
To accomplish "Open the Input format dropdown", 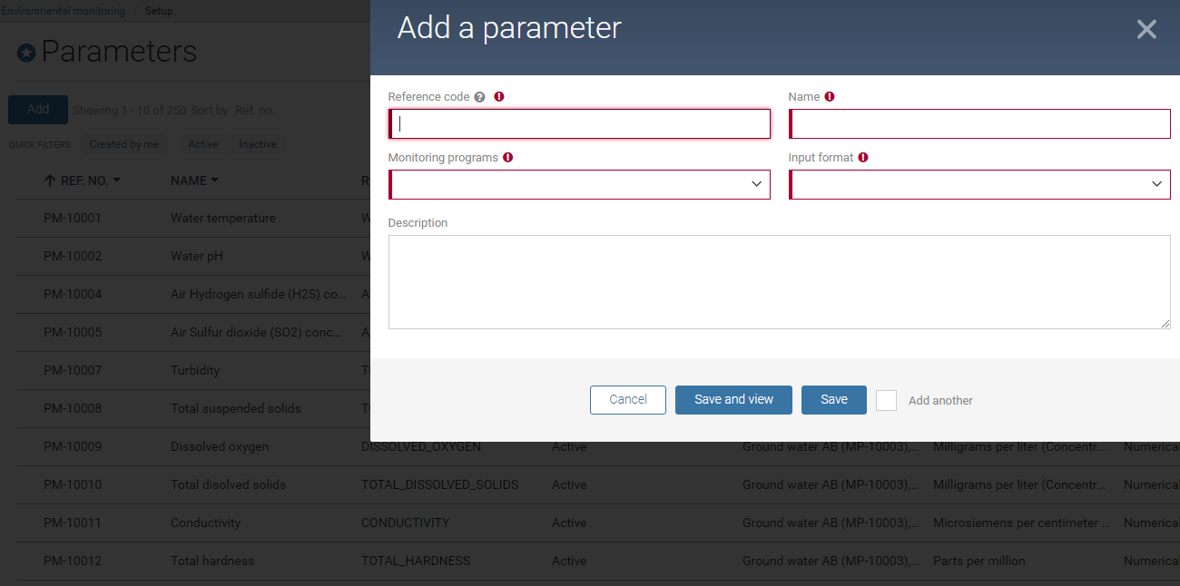I will tap(979, 184).
